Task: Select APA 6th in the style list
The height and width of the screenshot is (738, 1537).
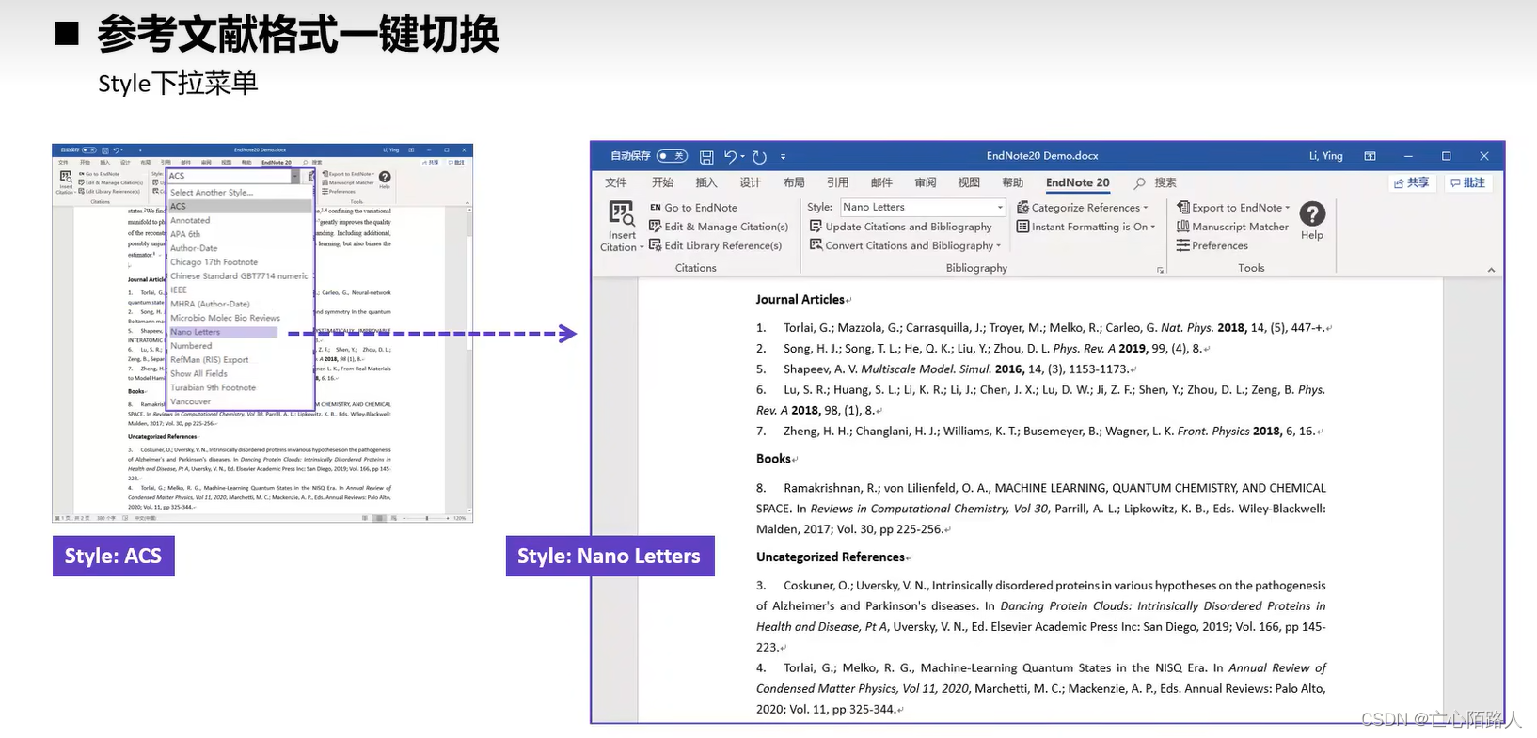Action: [240, 234]
